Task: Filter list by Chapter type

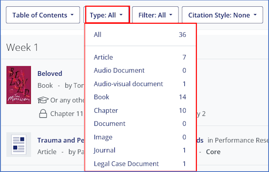Action: coord(140,111)
